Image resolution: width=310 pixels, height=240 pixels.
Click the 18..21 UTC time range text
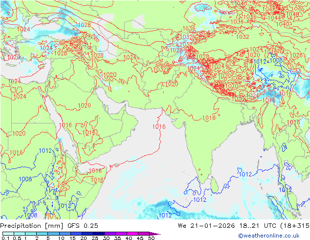[258, 226]
